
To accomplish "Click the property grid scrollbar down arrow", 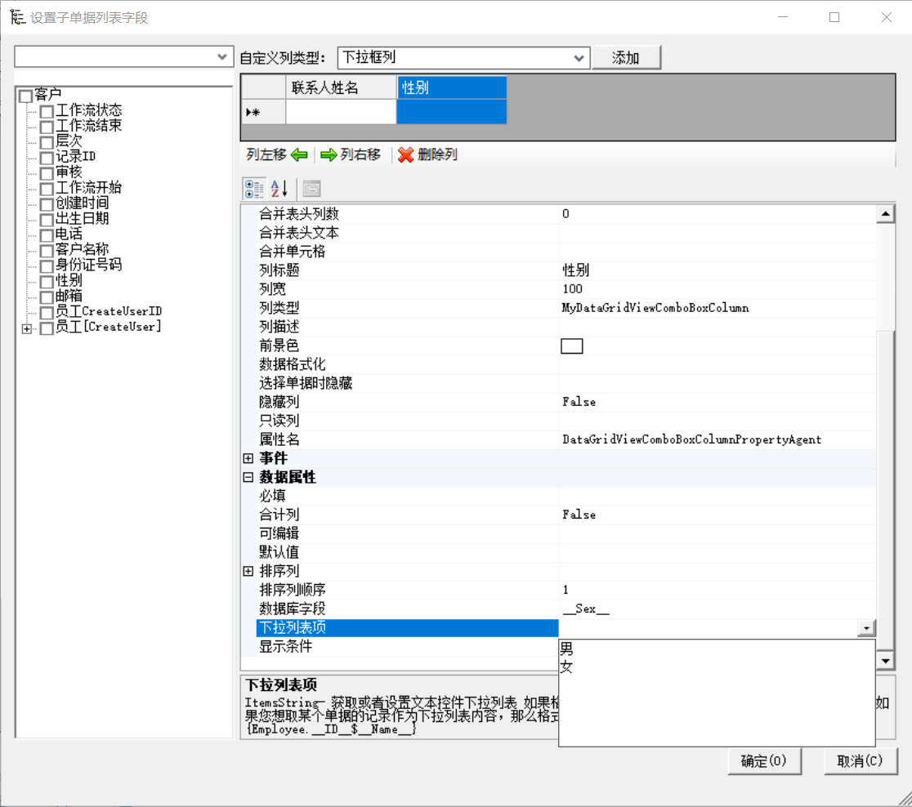I will [x=885, y=661].
